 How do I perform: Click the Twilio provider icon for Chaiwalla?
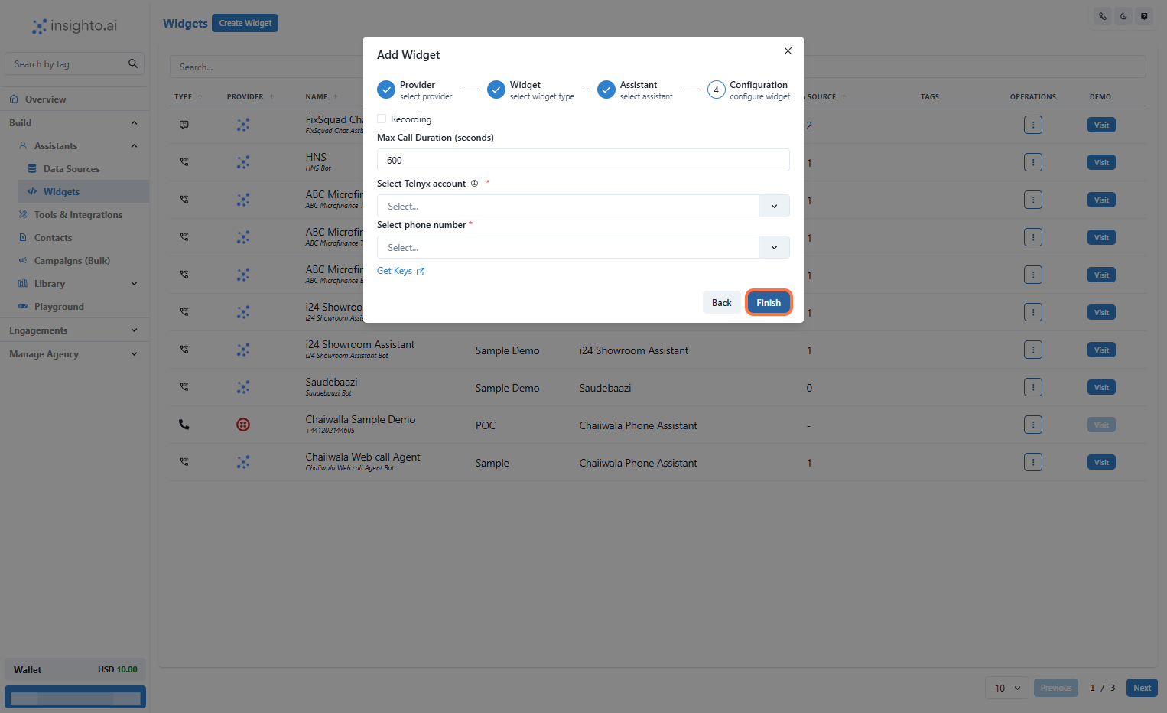pos(243,425)
